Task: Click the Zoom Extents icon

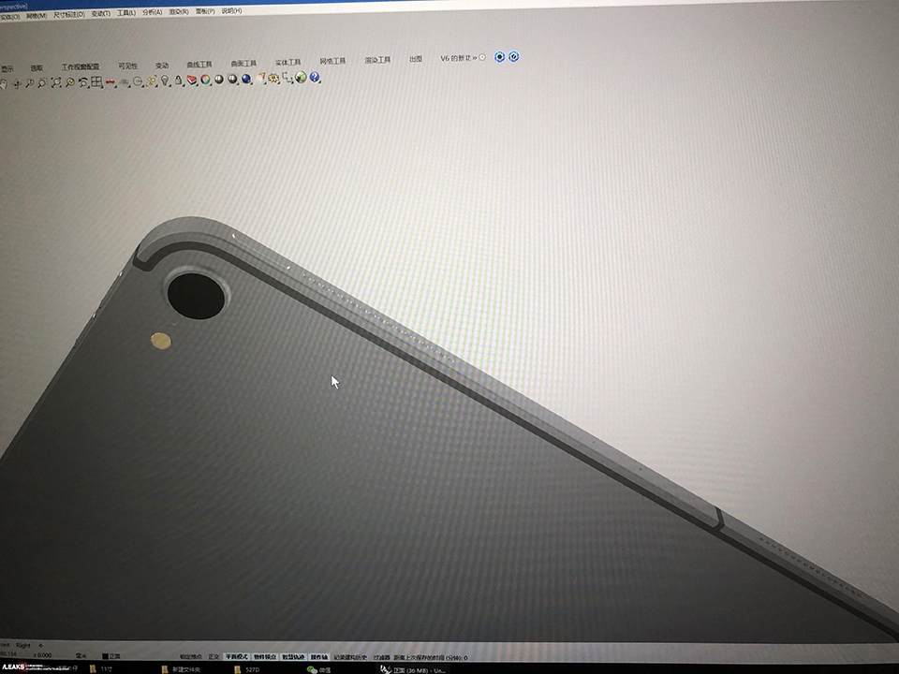Action: [x=56, y=83]
